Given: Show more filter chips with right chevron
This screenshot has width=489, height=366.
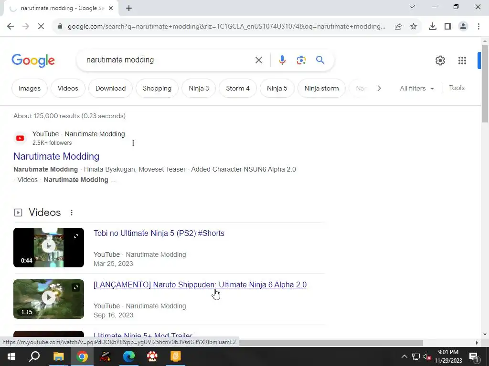Looking at the screenshot, I should tap(379, 88).
